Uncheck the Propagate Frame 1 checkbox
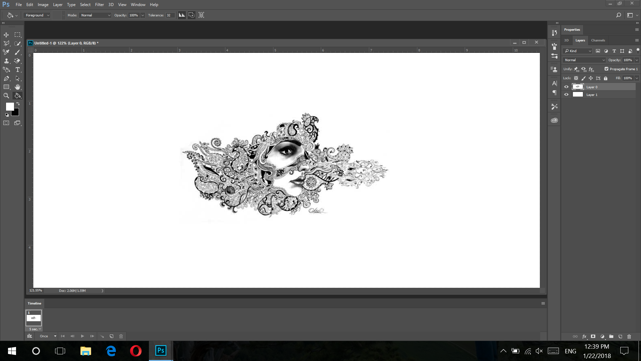 (x=606, y=69)
